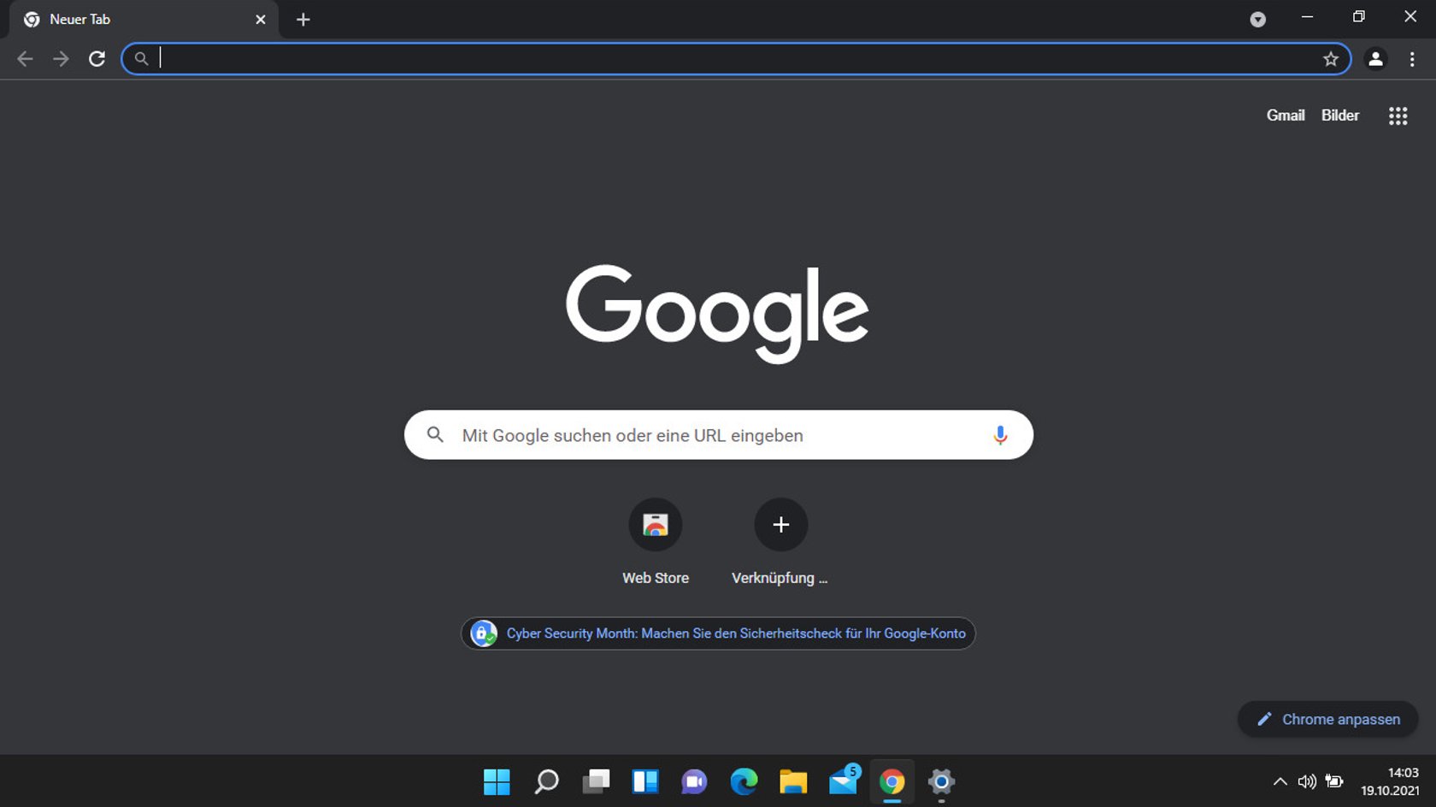Click the Chrome taskbar icon
Screen dimensions: 1436x807
pos(892,781)
